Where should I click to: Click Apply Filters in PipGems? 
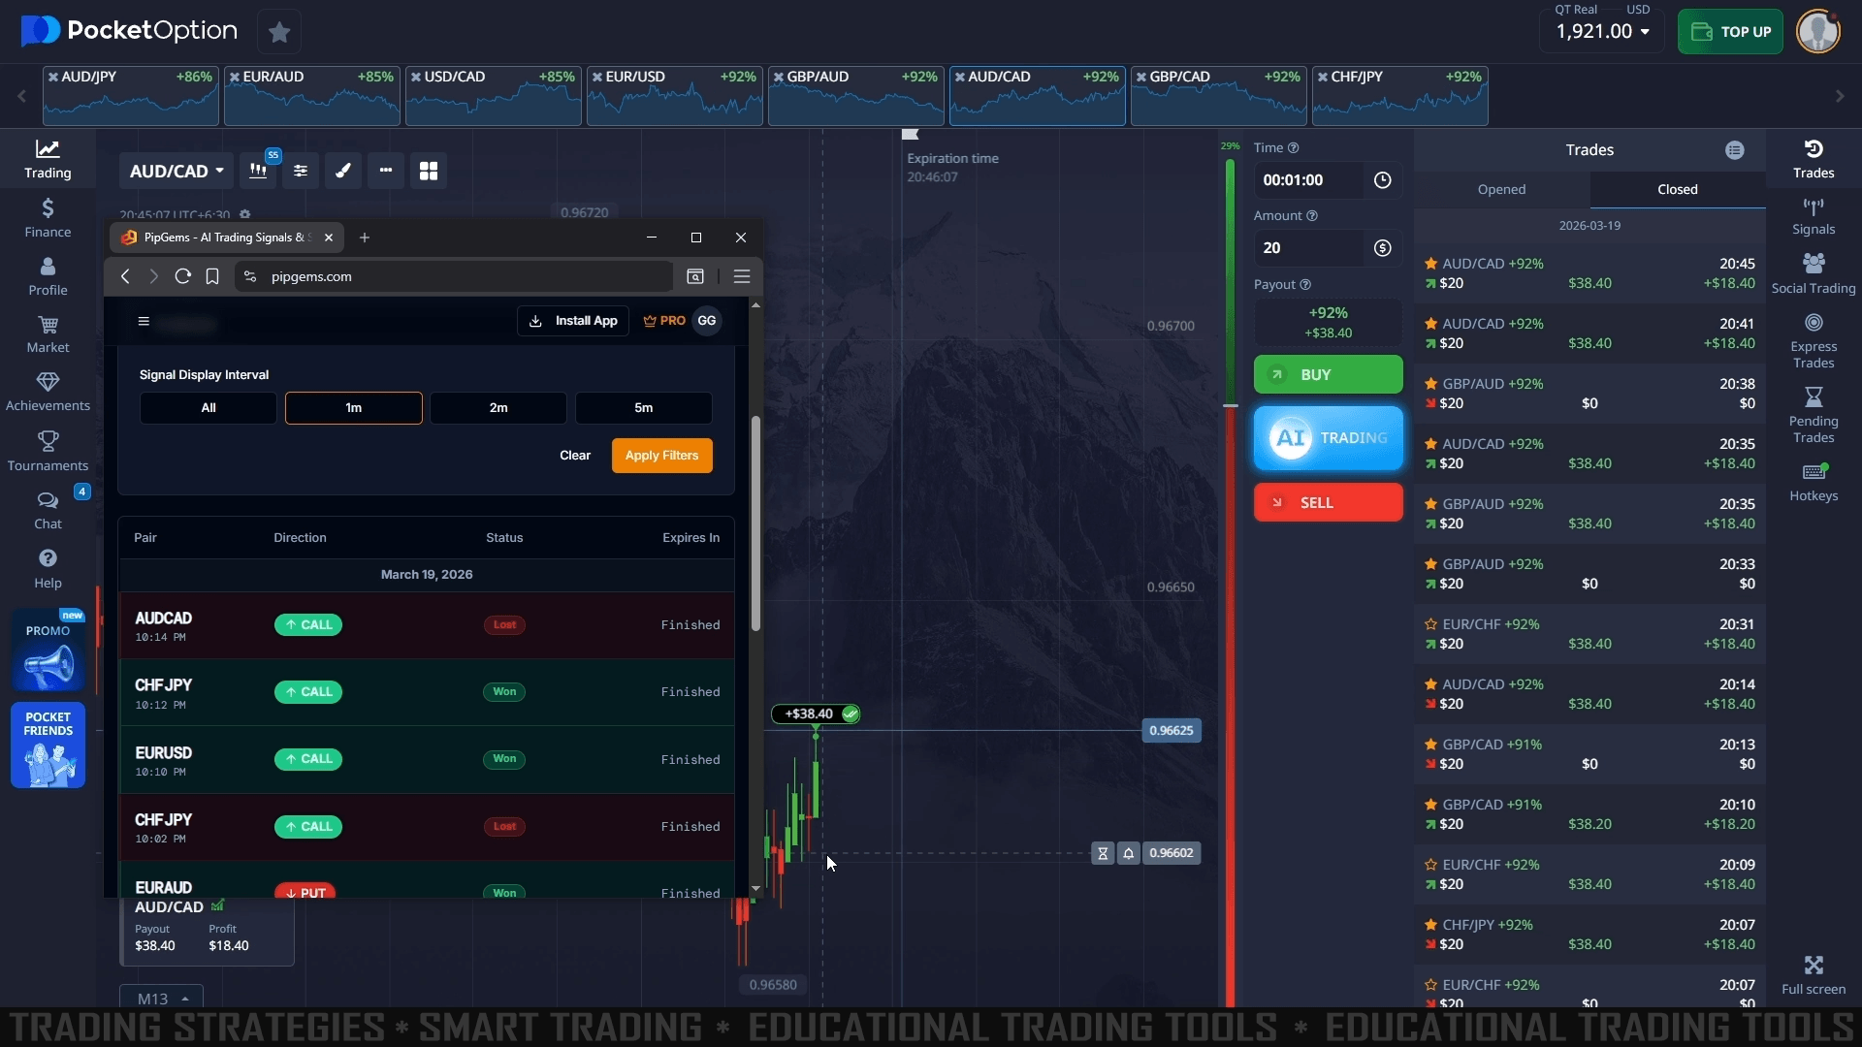pos(662,456)
